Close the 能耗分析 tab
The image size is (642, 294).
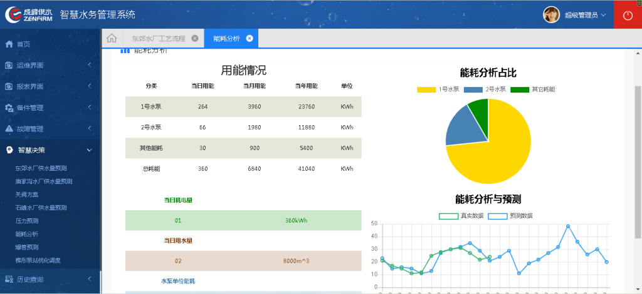(x=250, y=38)
